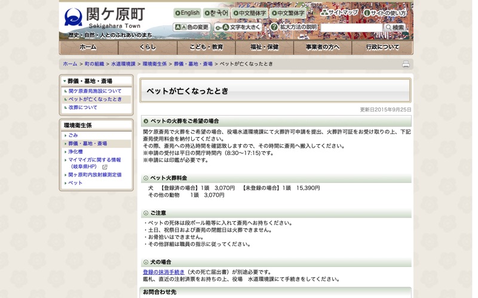Click 色の変更 button
The width and height of the screenshot is (478, 298).
tap(192, 27)
